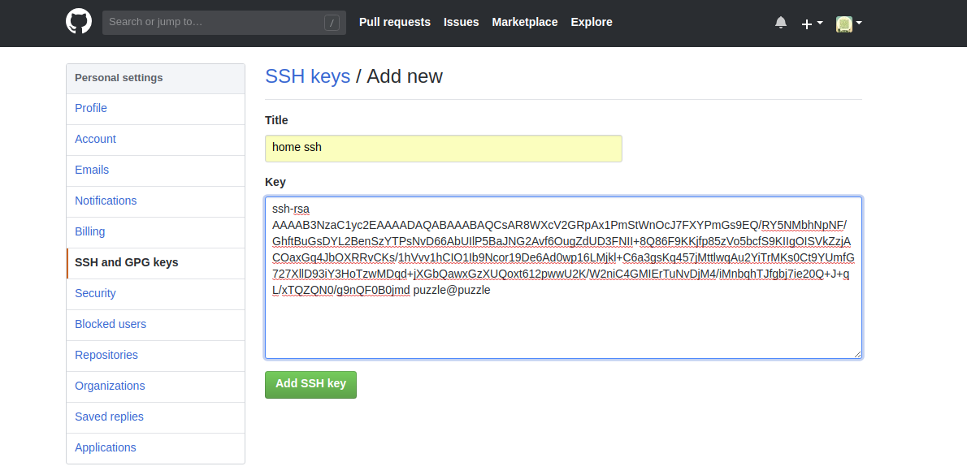Viewport: 967px width, 475px height.
Task: Select Account in the sidebar
Action: pyautogui.click(x=95, y=139)
